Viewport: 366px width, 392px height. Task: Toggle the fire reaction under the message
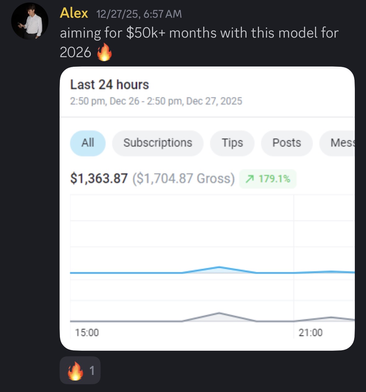click(80, 370)
